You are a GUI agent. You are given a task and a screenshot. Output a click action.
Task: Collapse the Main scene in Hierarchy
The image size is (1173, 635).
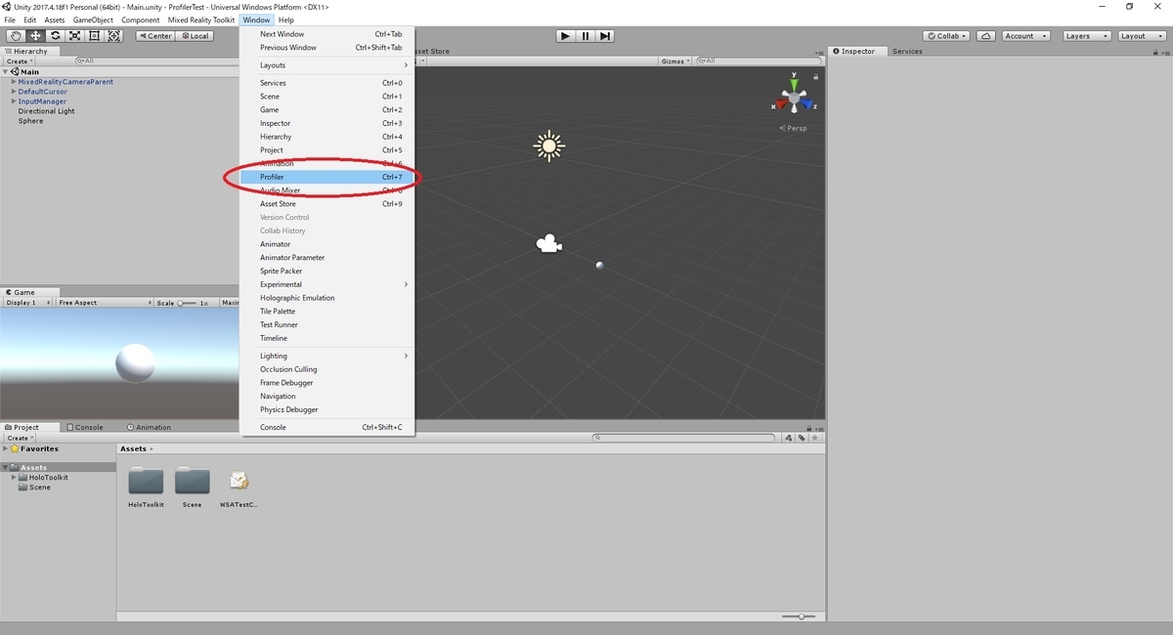[6, 71]
